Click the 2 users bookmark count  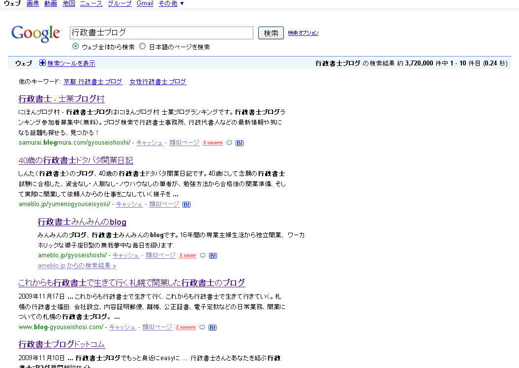[x=185, y=327]
